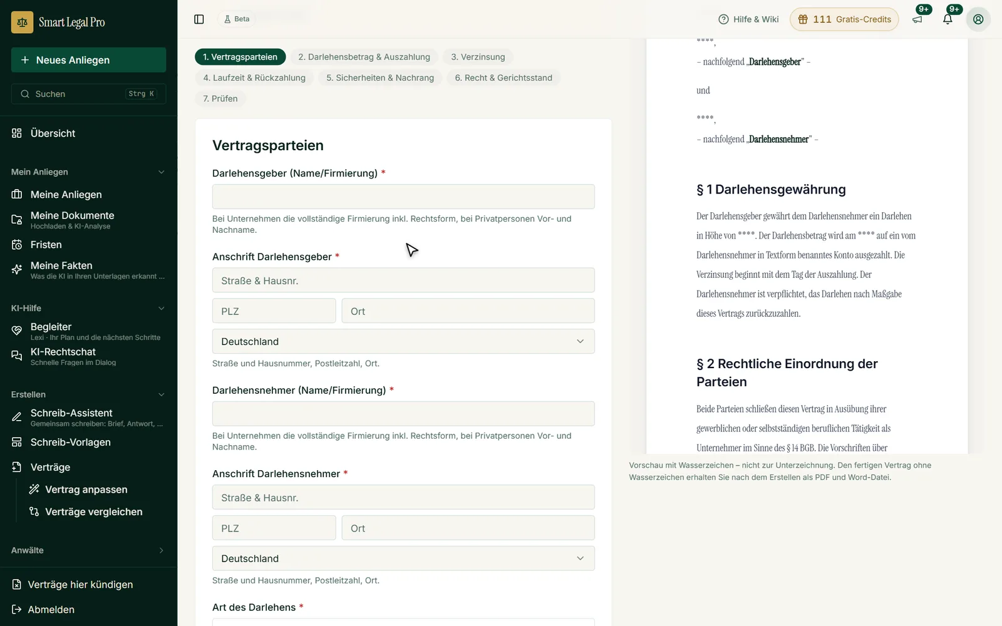Open the notifications bell icon

click(948, 19)
